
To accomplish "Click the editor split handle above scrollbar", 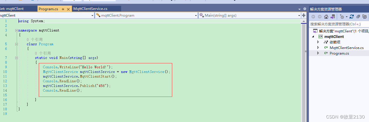I will (x=304, y=15).
